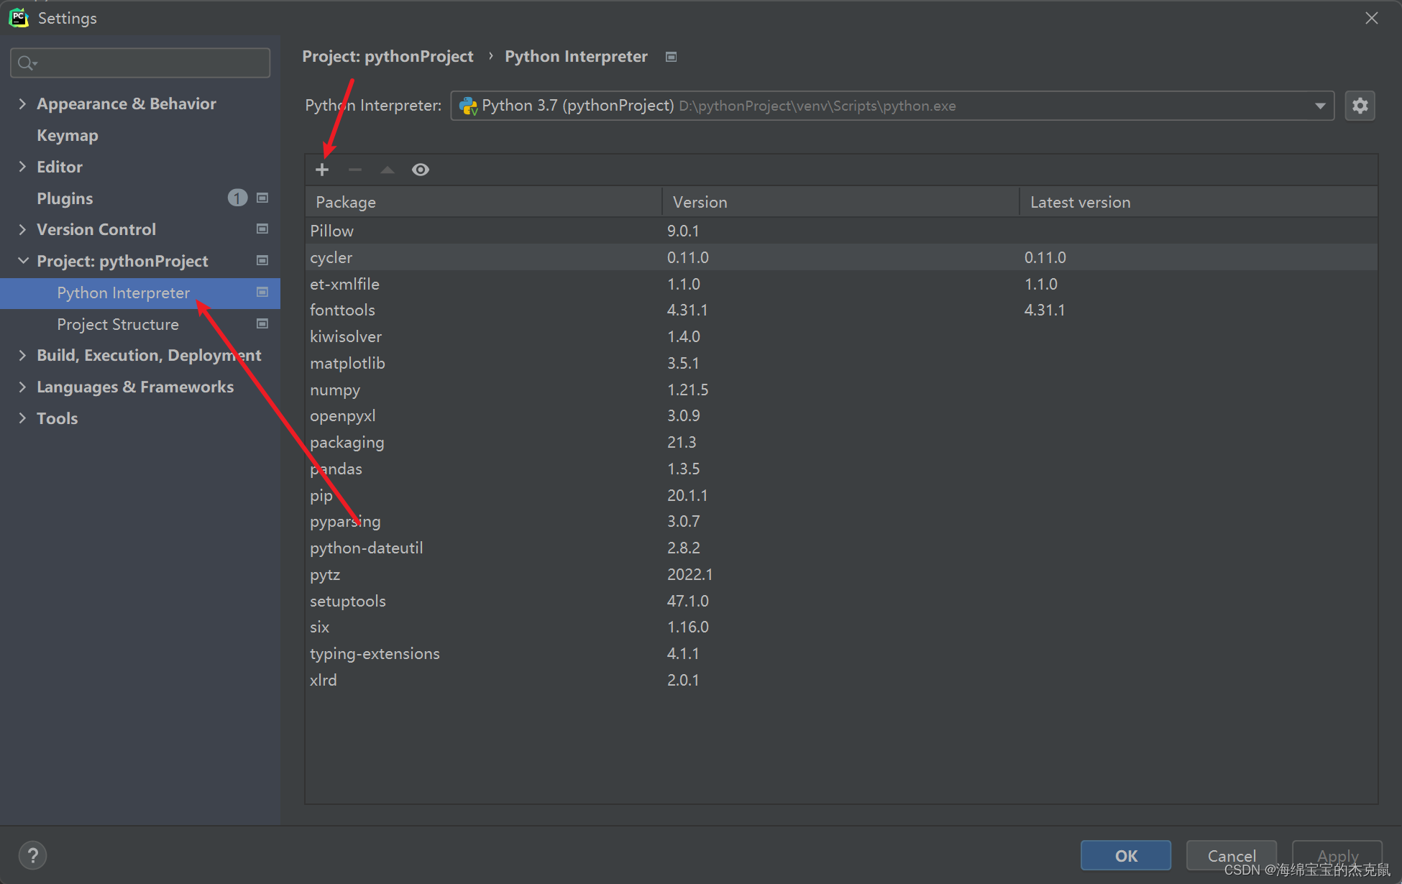Click project icon next to Plugins item

[x=262, y=198]
